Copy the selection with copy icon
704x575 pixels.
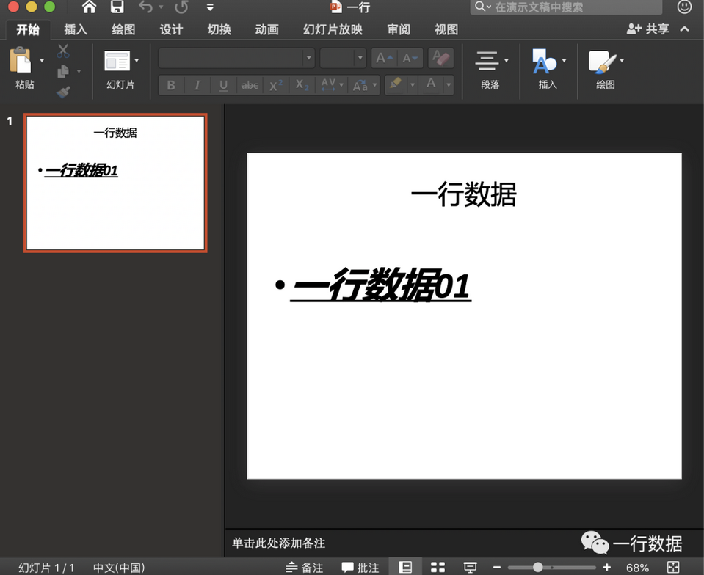point(63,71)
